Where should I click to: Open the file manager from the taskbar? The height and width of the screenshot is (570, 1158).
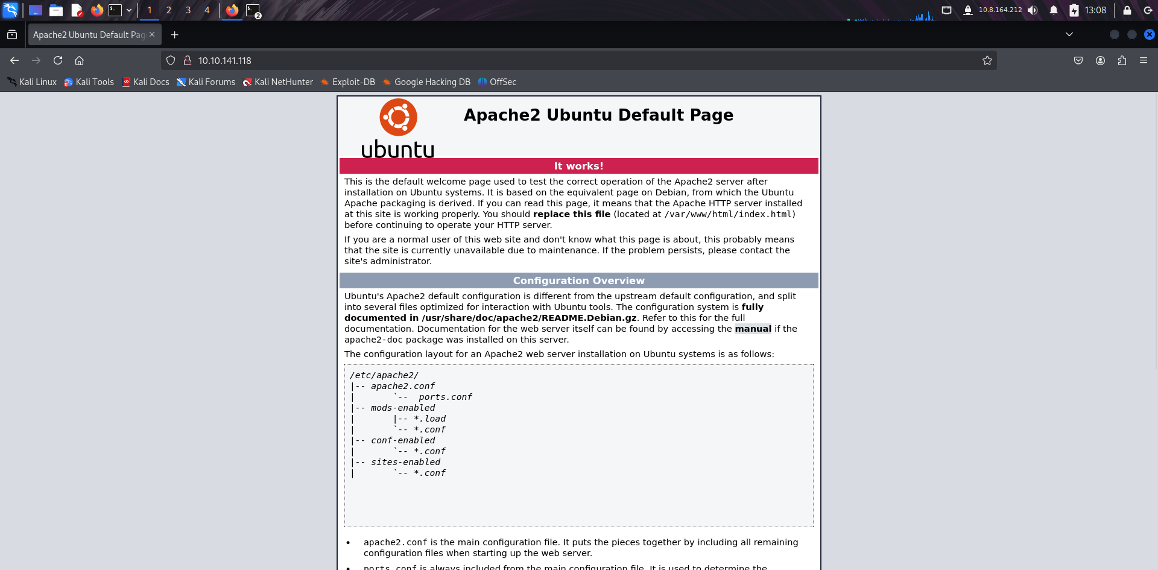56,10
